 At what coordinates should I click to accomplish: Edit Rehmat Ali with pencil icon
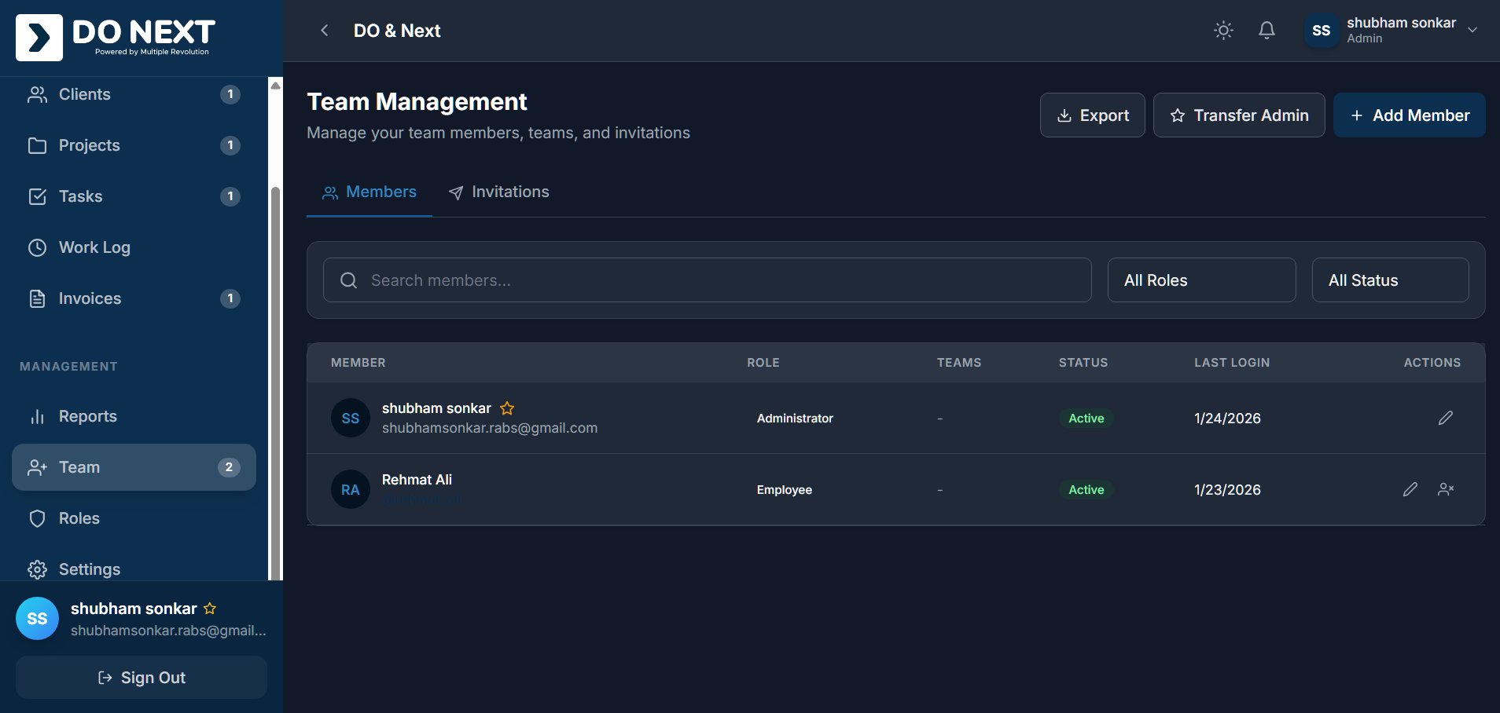[x=1410, y=489]
